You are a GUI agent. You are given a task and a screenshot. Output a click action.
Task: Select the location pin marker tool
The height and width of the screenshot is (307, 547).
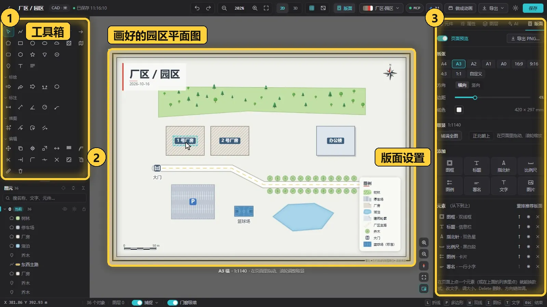click(x=8, y=66)
